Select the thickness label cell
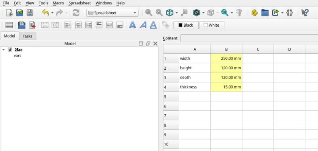This screenshot has height=151, width=318. point(195,87)
